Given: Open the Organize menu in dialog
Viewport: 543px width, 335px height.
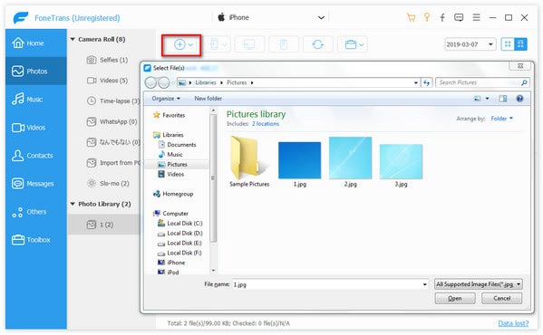Looking at the screenshot, I should click(x=166, y=99).
